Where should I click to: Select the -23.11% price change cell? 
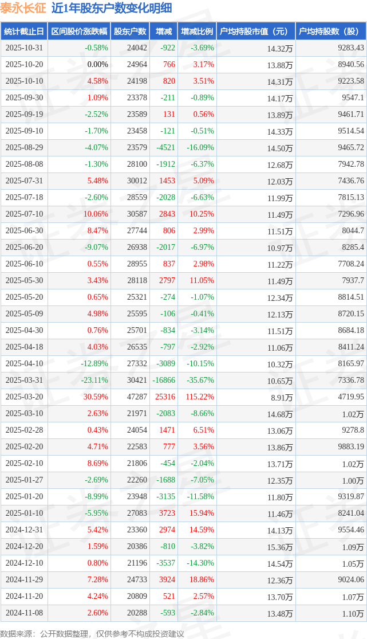pos(94,381)
